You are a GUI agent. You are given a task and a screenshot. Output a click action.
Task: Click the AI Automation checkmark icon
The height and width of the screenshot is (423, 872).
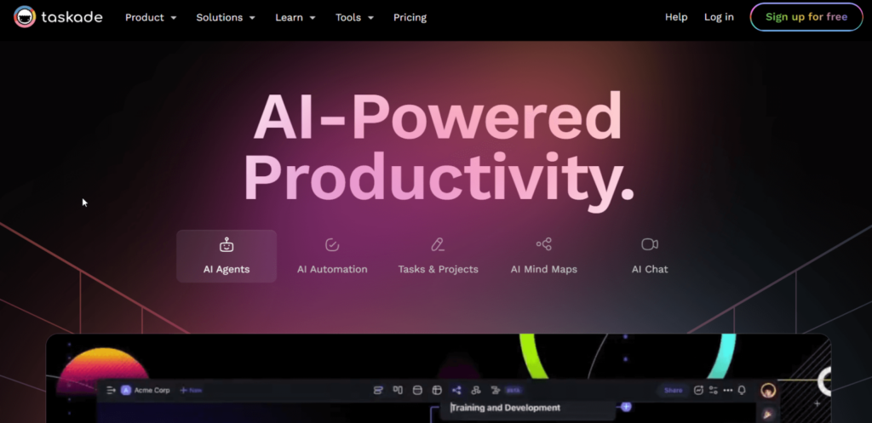[x=332, y=245]
